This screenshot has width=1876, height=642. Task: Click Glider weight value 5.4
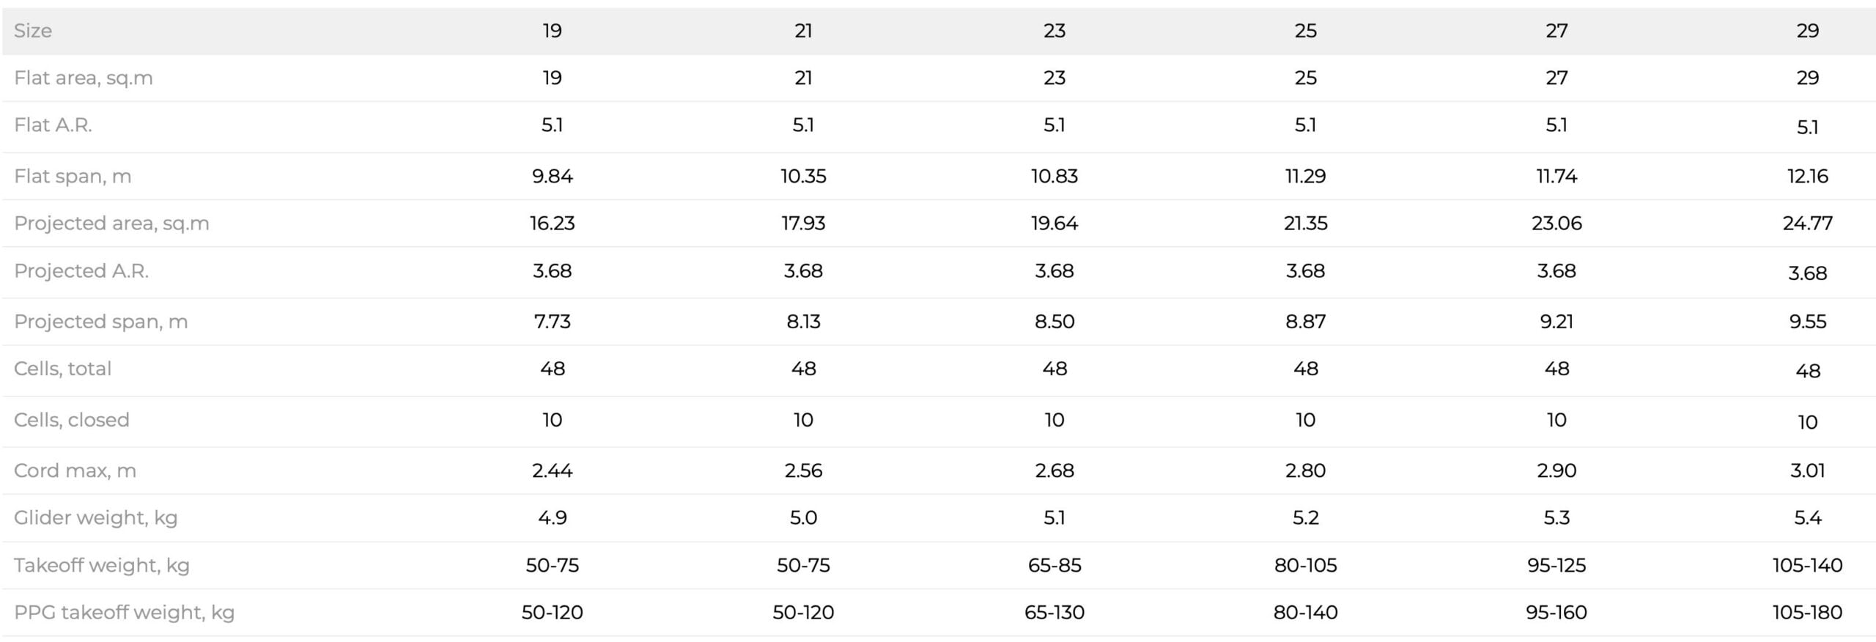(x=1807, y=518)
